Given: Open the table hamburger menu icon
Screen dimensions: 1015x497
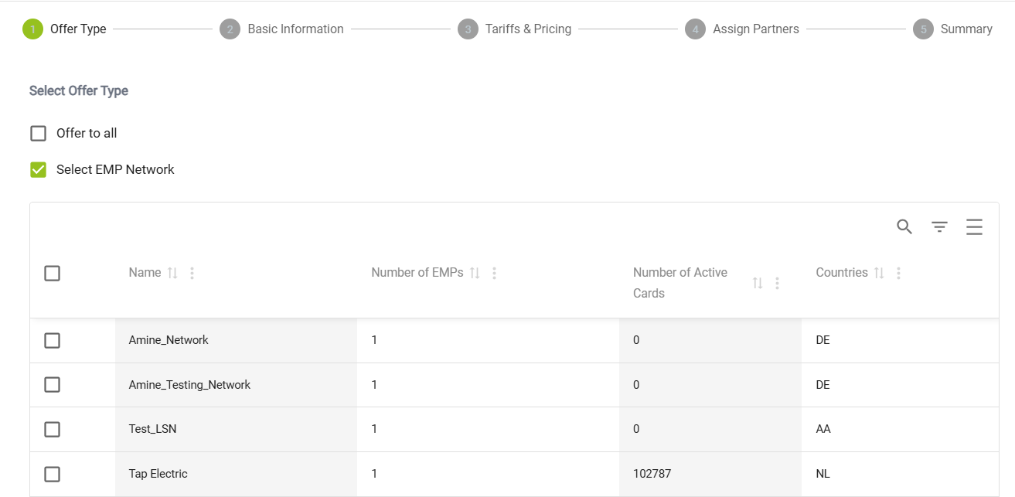Looking at the screenshot, I should (974, 226).
